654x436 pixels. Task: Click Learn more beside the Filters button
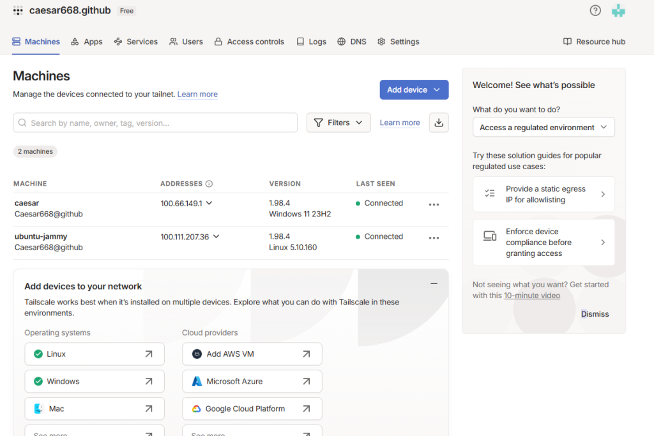coord(400,123)
